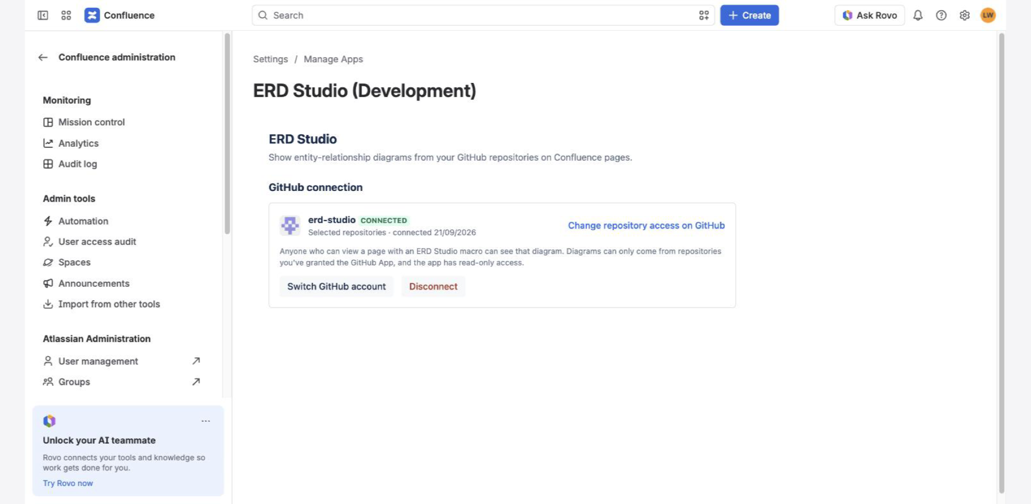Open the Rovo card more options menu
The width and height of the screenshot is (1031, 504).
pyautogui.click(x=206, y=421)
